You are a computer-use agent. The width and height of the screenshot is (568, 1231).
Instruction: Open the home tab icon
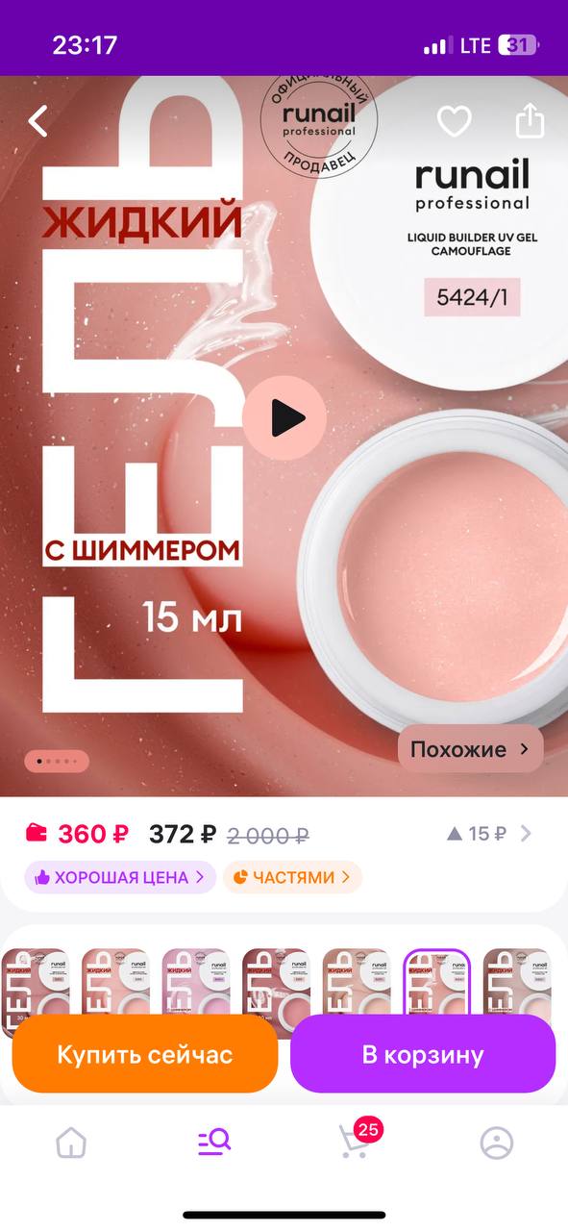71,1143
